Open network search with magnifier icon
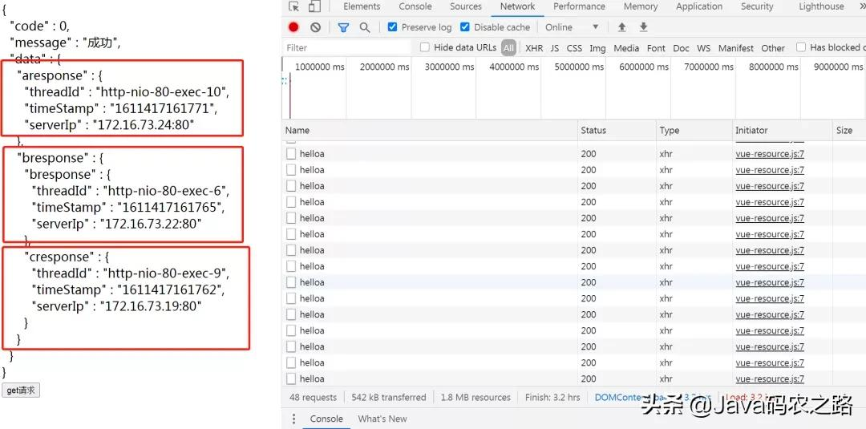The height and width of the screenshot is (429, 866). [x=365, y=27]
